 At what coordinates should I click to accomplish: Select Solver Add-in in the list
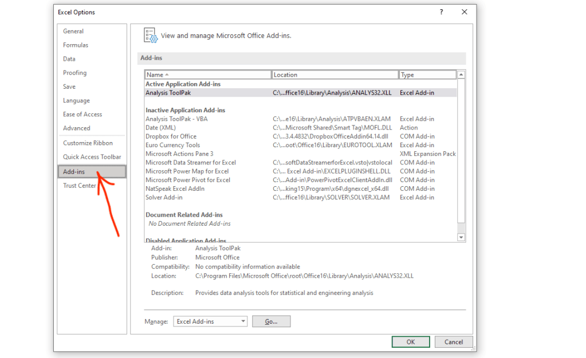164,198
